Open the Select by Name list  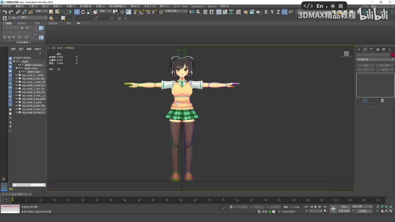pos(57,12)
